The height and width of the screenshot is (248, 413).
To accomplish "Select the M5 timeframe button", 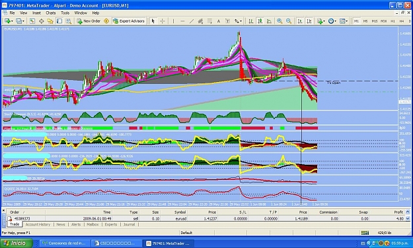I will 365,21.
